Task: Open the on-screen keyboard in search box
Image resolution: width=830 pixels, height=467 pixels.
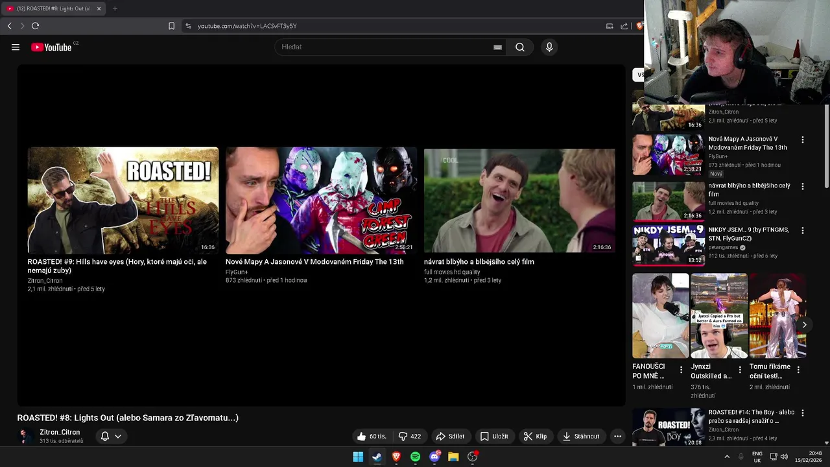Action: point(497,47)
